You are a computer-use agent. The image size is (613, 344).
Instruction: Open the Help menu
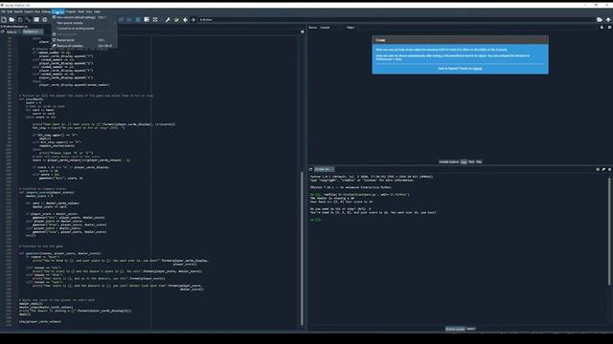coord(97,11)
